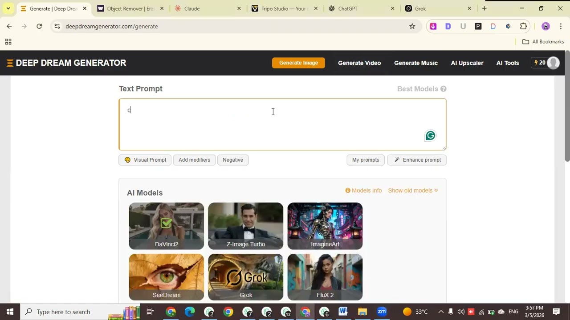Click the Visual Prompt button
This screenshot has height=320, width=570.
tap(145, 160)
